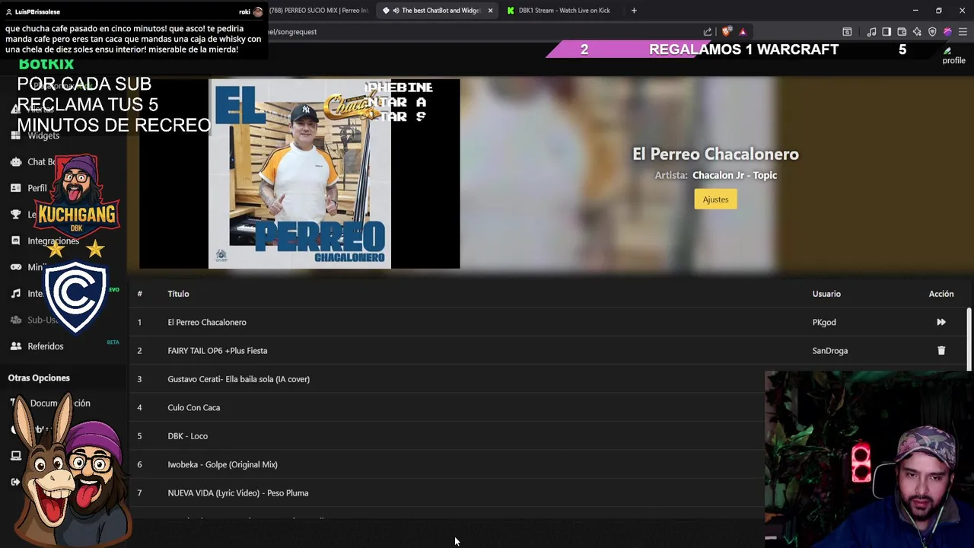Click El Perreo Chacalonero album thumbnail
The height and width of the screenshot is (548, 974).
(x=300, y=174)
